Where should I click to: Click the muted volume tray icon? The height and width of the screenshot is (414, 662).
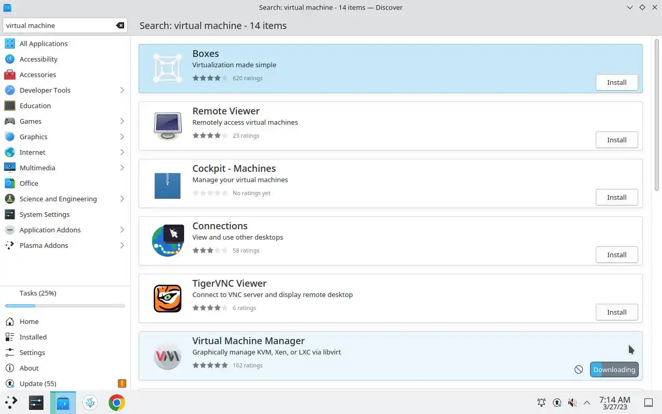point(572,402)
